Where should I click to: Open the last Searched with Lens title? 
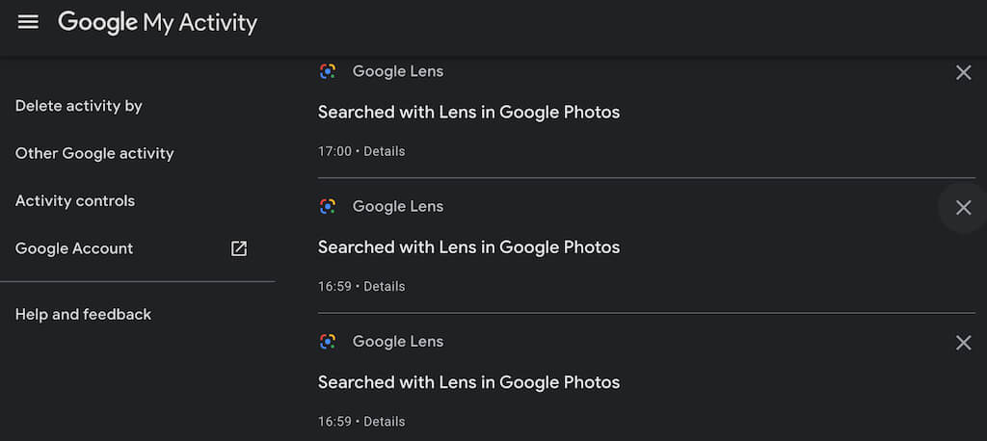click(468, 381)
